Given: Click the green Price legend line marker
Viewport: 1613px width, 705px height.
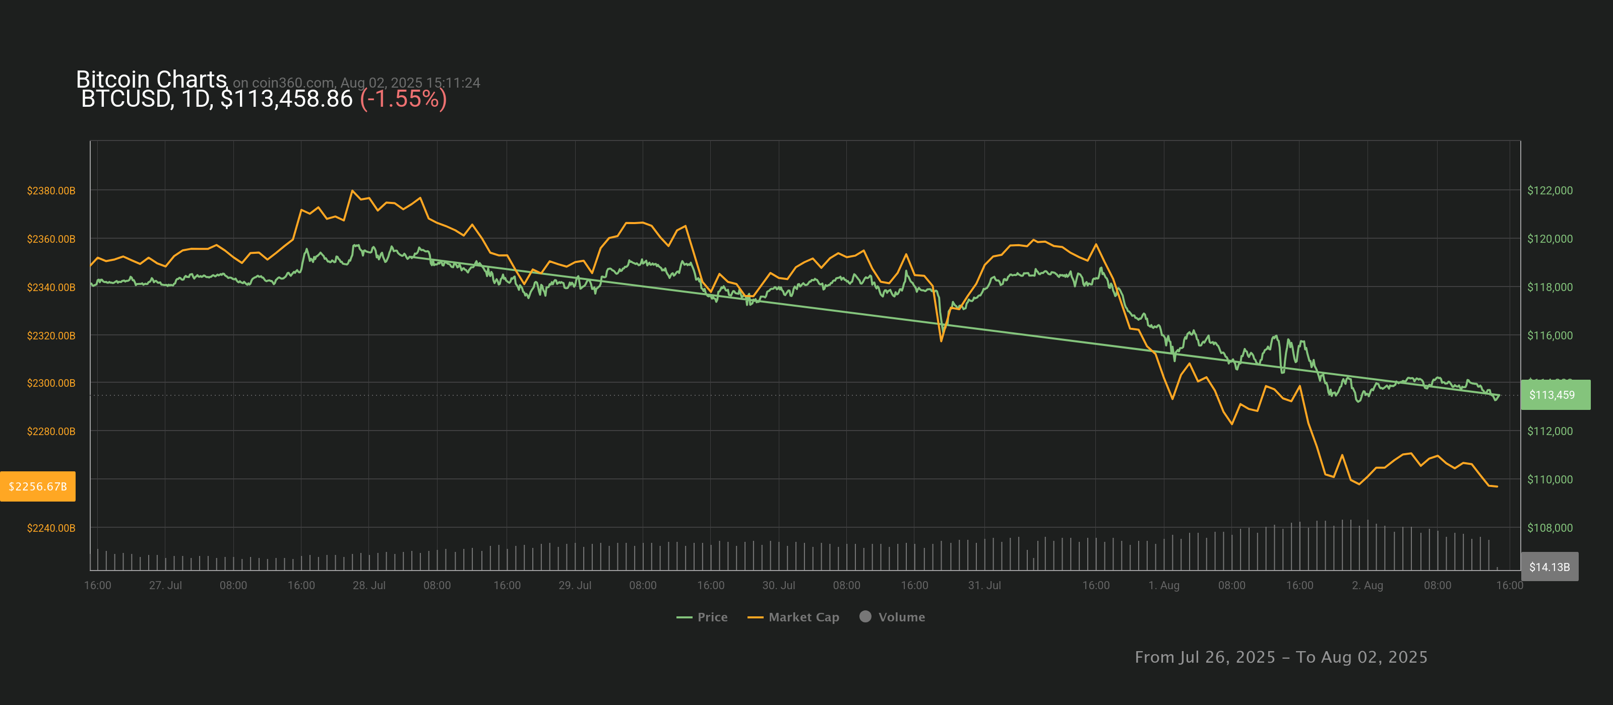Looking at the screenshot, I should coord(684,617).
